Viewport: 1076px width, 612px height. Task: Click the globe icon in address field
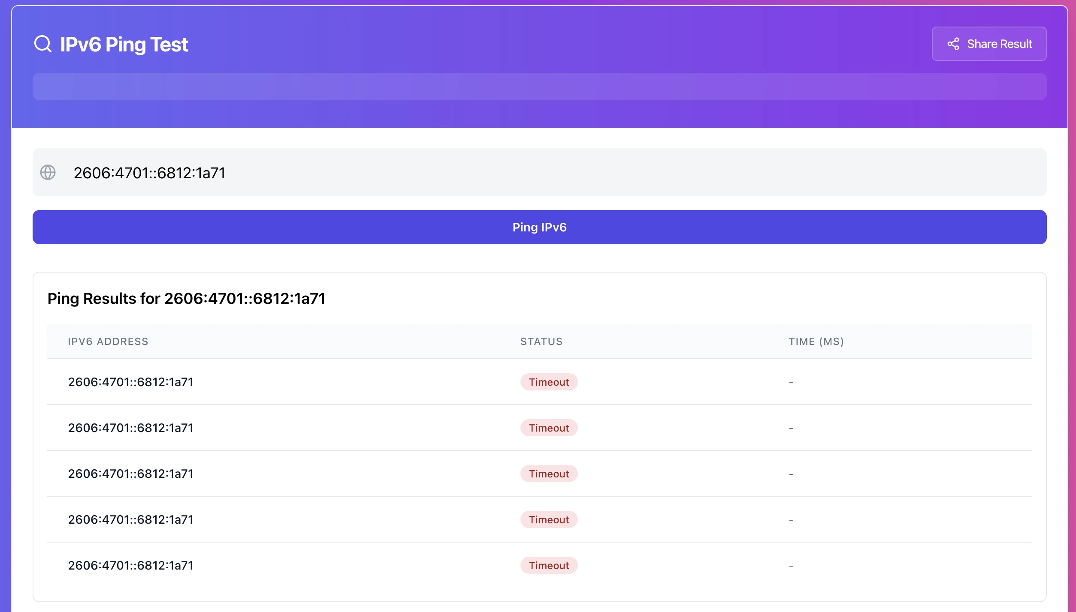coord(48,173)
